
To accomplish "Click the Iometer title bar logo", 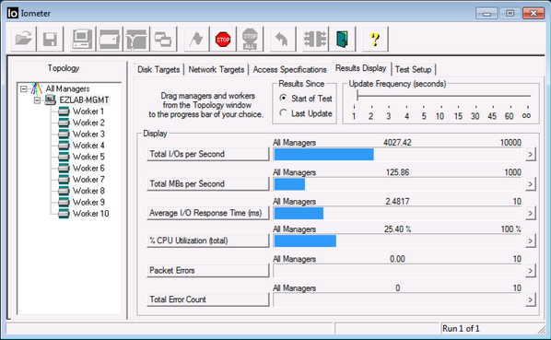I will pyautogui.click(x=12, y=13).
